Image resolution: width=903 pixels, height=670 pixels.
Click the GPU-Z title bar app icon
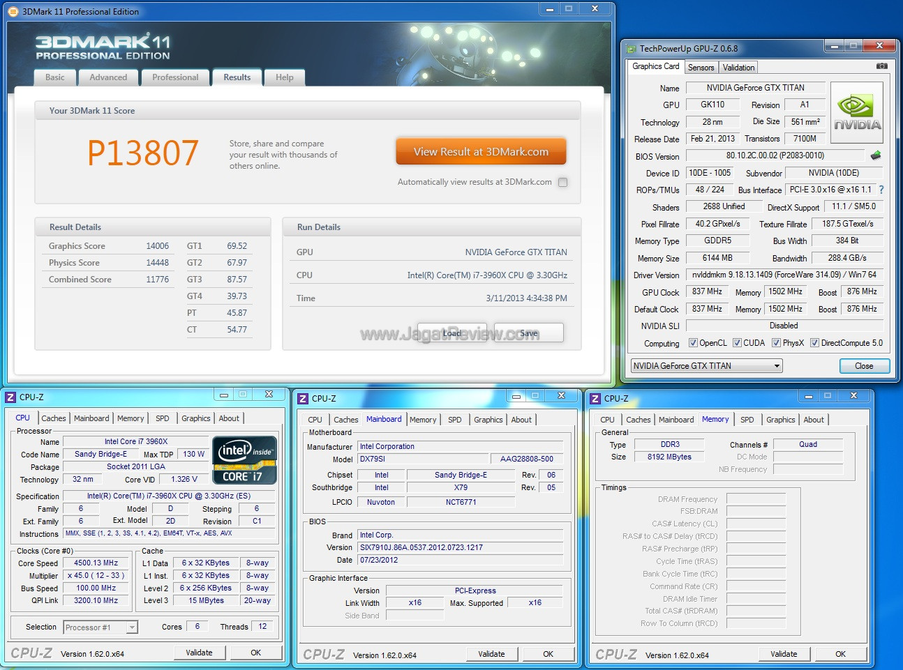coord(632,49)
